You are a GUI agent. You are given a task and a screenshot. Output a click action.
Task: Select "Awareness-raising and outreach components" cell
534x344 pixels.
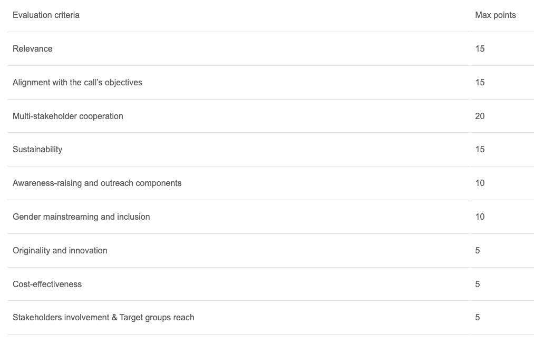pyautogui.click(x=97, y=183)
